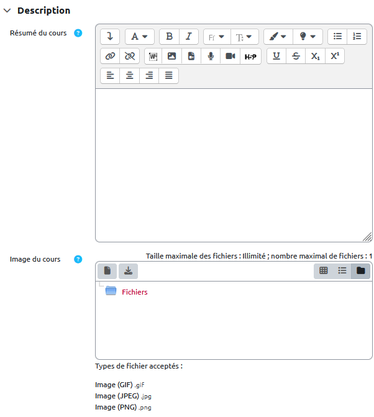Screen dimensions: 374x417
Task: Insert a link with the chain icon
Action: tap(111, 57)
